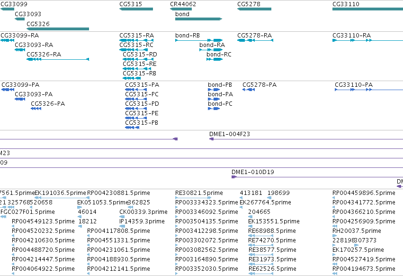Click EST EK191036.5prime
Image resolution: width=403 pixels, height=276 pixels.
pyautogui.click(x=60, y=193)
